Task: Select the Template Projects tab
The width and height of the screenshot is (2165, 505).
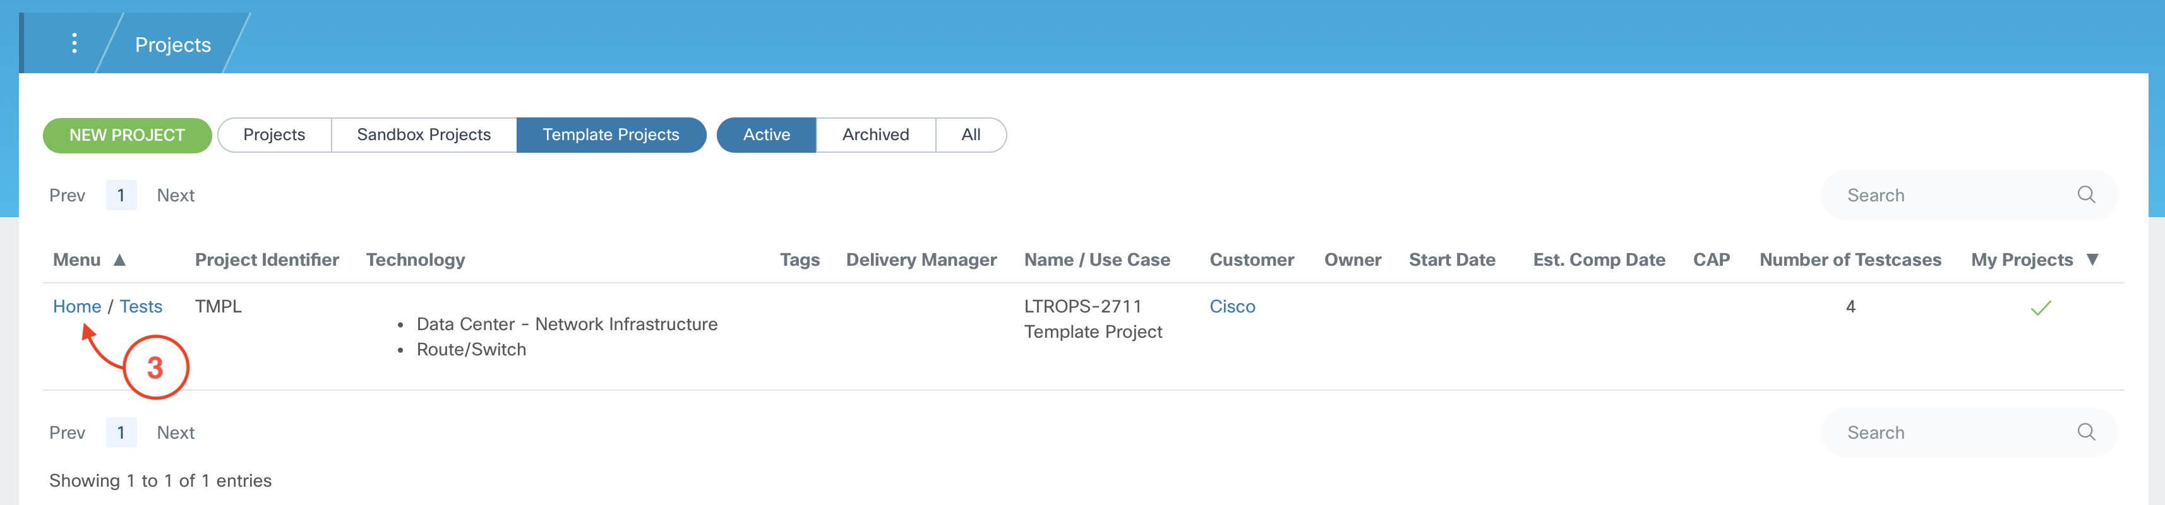Action: [x=610, y=134]
